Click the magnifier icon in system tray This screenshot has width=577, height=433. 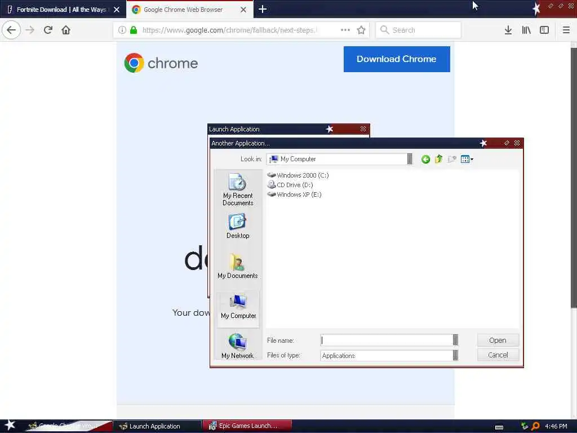(535, 426)
